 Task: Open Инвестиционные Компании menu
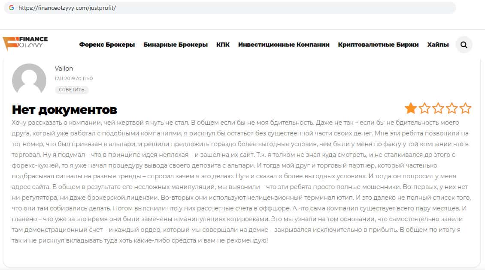coord(284,45)
